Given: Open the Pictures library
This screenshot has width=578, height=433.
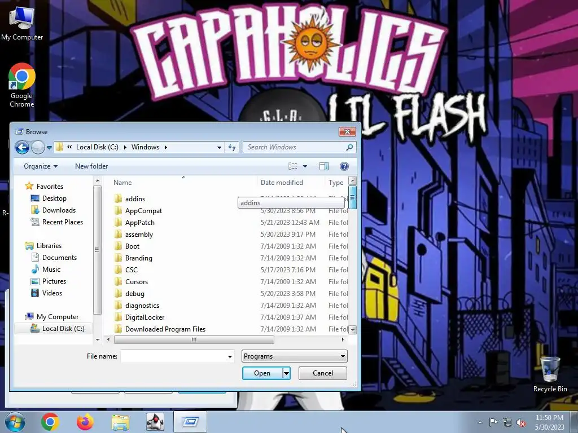Looking at the screenshot, I should point(54,281).
